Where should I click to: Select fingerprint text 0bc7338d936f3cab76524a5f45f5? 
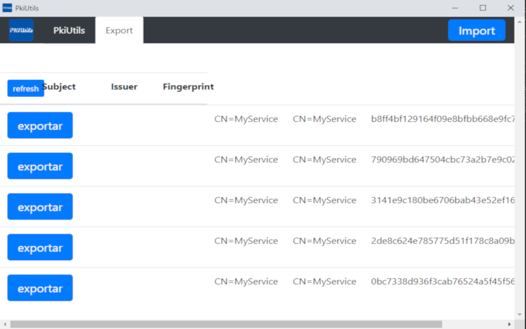point(443,282)
